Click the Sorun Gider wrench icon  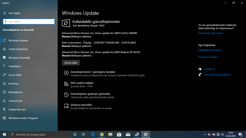(4, 75)
